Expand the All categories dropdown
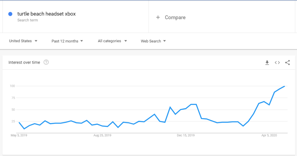Image resolution: width=297 pixels, height=156 pixels. [x=112, y=41]
